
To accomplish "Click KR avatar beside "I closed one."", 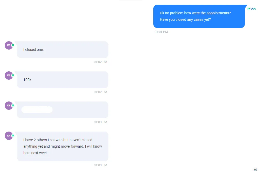I will click(x=9, y=45).
